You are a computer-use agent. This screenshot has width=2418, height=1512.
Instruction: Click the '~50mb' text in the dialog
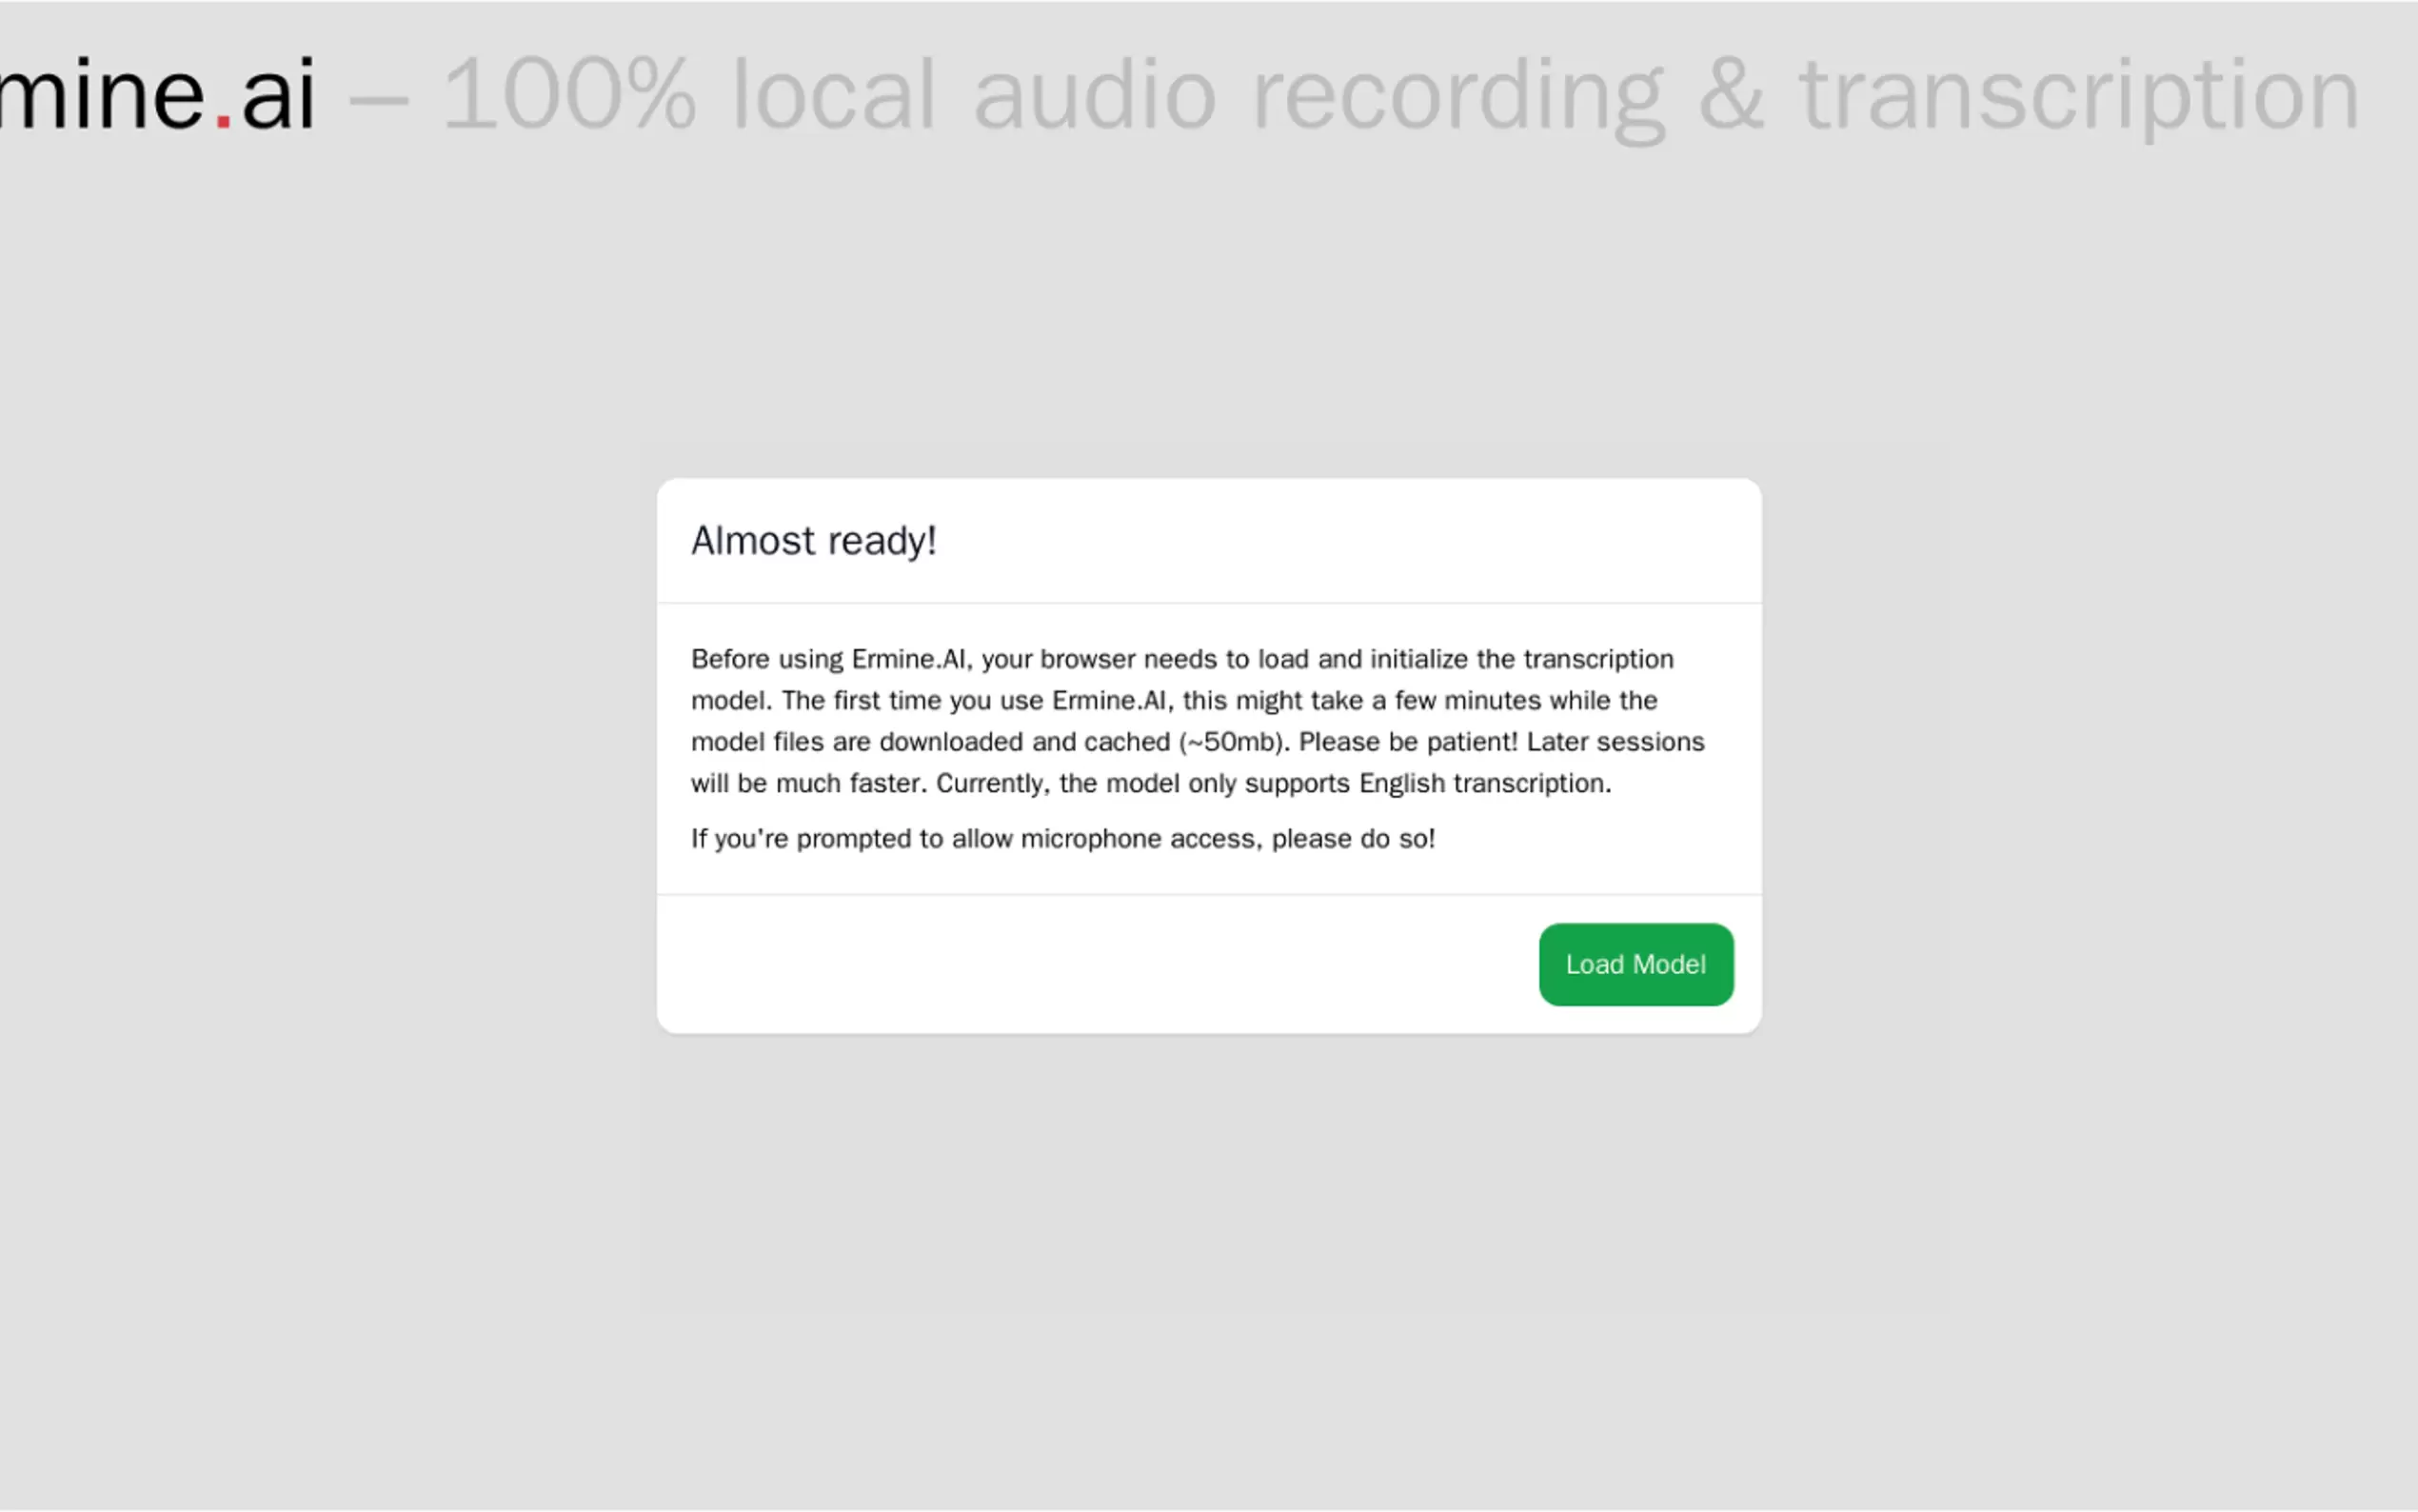coord(1234,742)
